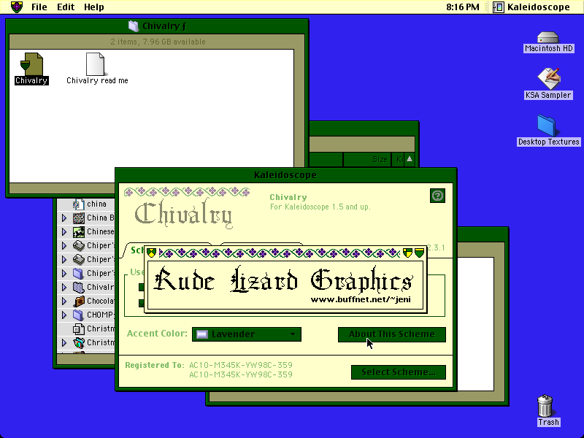
Task: Open the Help menu
Action: 94,7
